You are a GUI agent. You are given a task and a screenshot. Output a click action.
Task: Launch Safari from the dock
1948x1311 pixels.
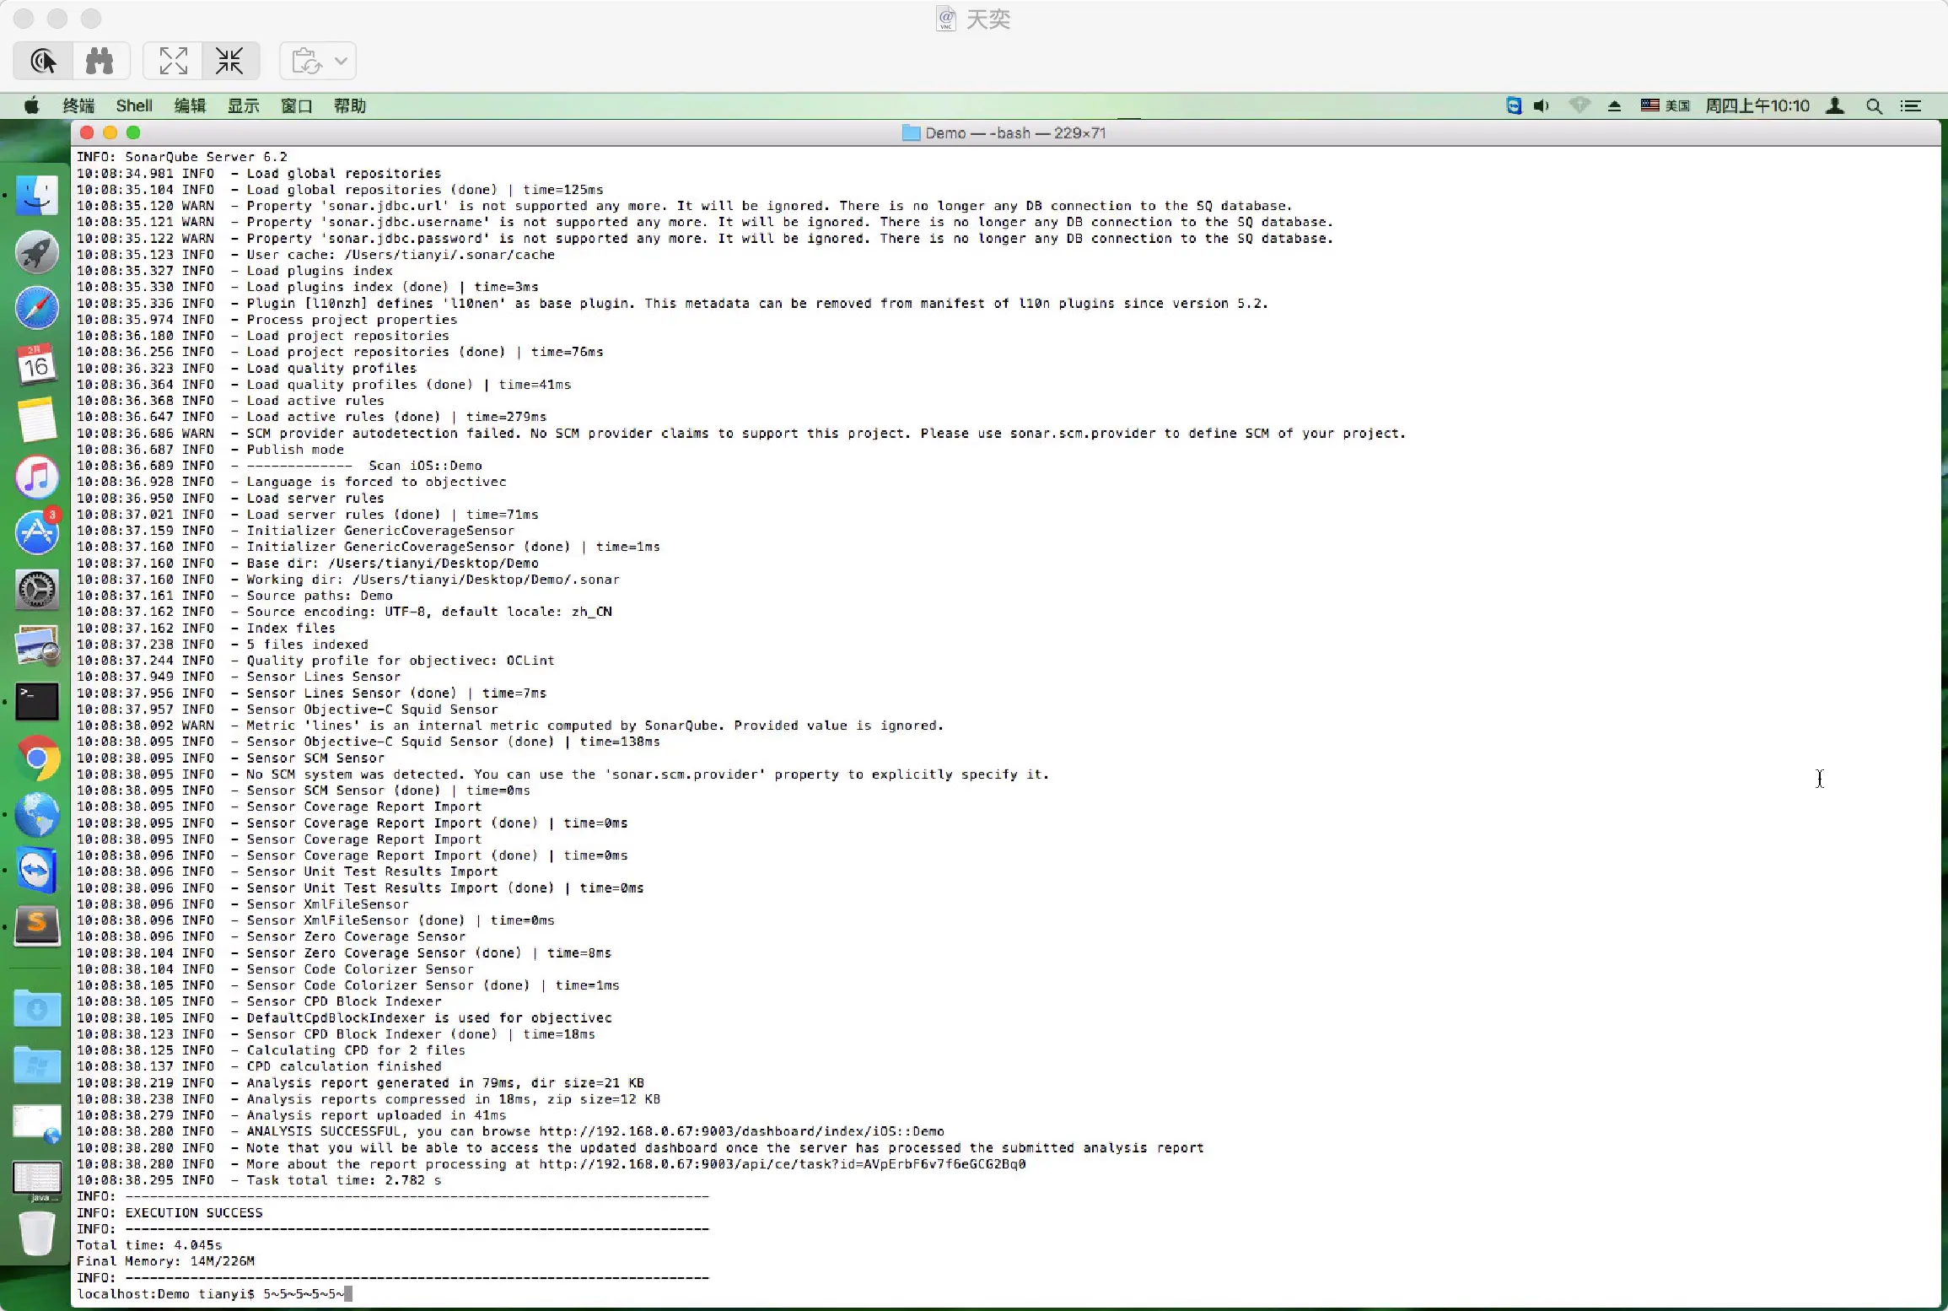(37, 308)
